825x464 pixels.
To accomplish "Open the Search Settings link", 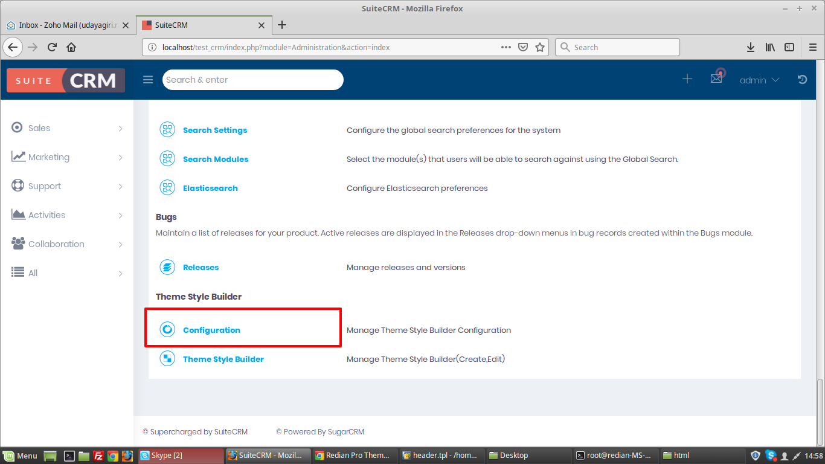I will point(215,130).
